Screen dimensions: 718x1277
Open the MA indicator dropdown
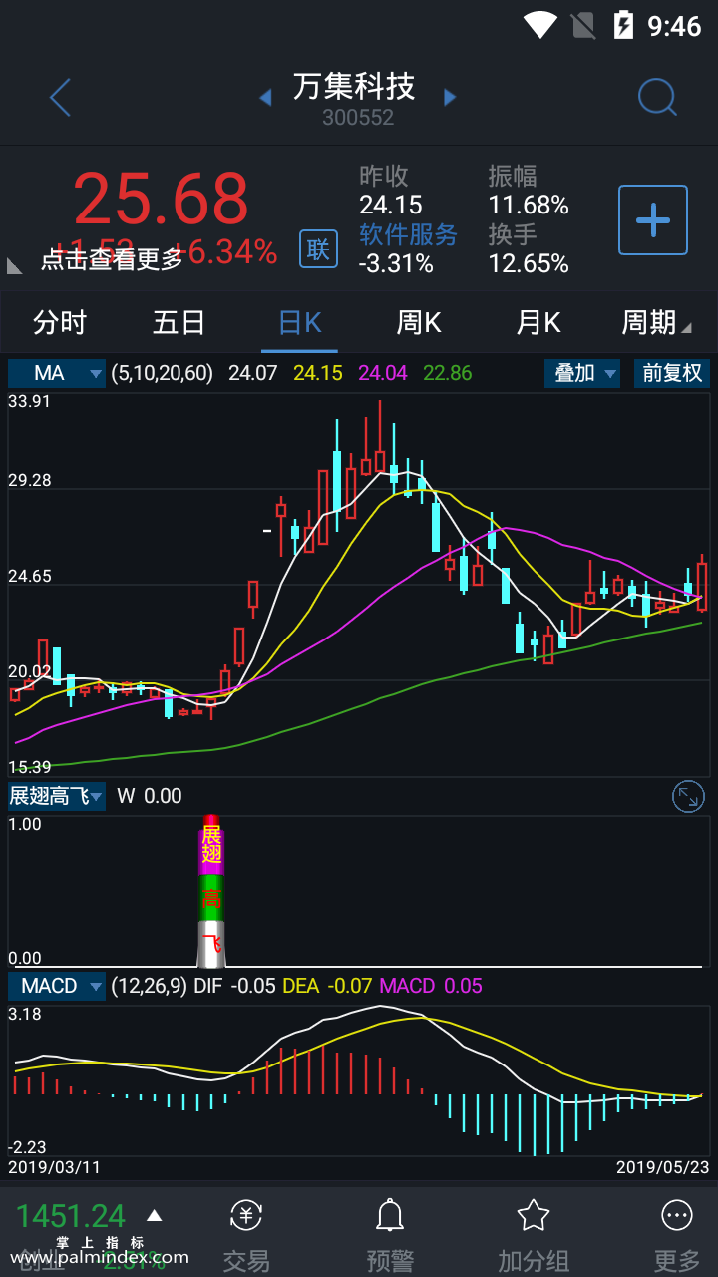tap(57, 373)
